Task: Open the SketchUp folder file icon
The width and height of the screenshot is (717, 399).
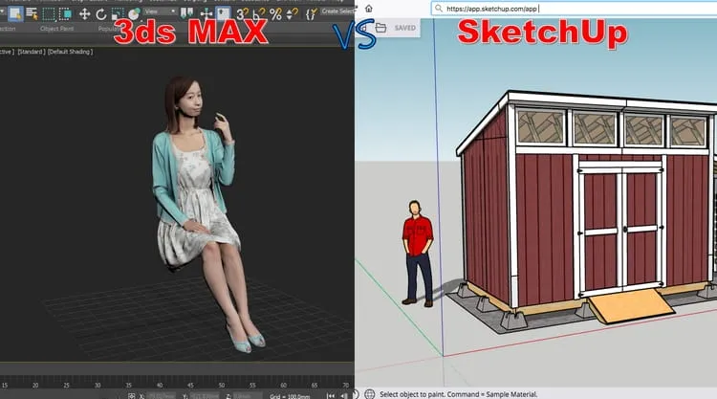Action: click(x=380, y=28)
